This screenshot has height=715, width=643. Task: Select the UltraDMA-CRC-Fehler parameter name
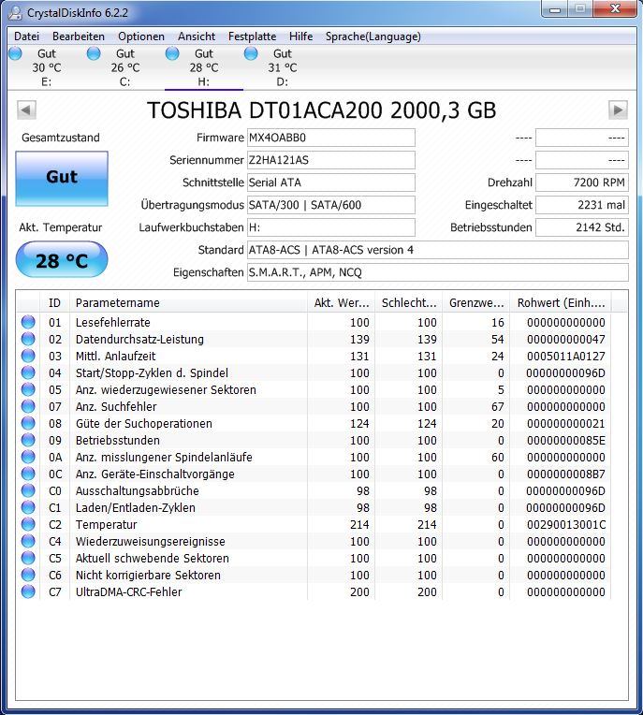click(x=128, y=592)
